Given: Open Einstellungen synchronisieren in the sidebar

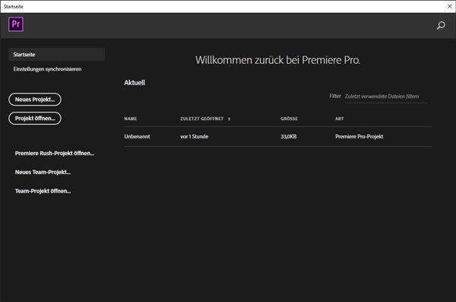Looking at the screenshot, I should 47,69.
